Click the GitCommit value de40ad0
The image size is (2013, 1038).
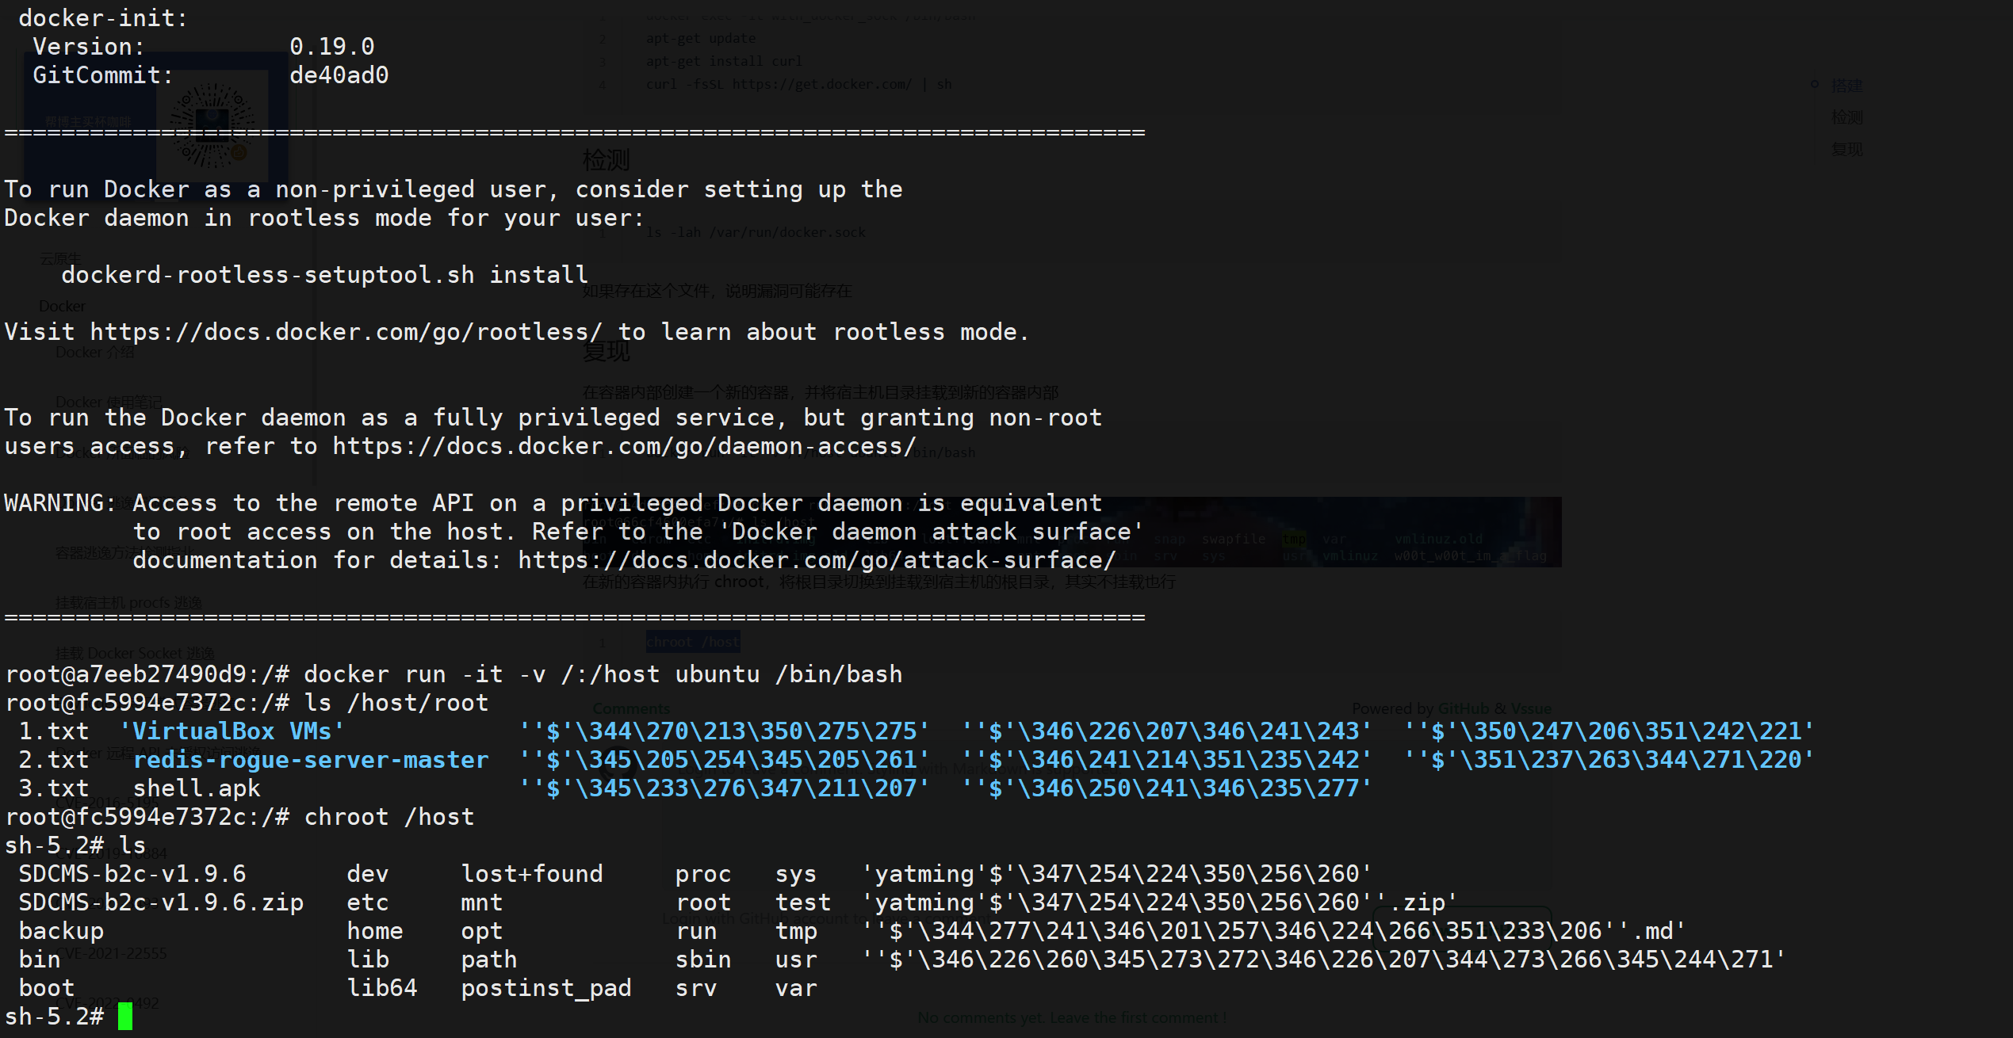click(339, 75)
